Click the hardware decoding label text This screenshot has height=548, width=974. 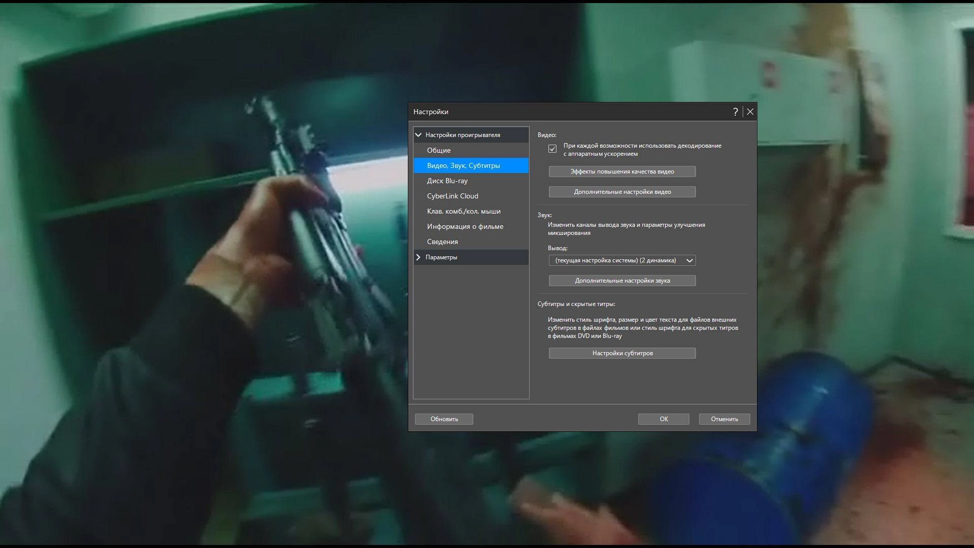click(642, 150)
